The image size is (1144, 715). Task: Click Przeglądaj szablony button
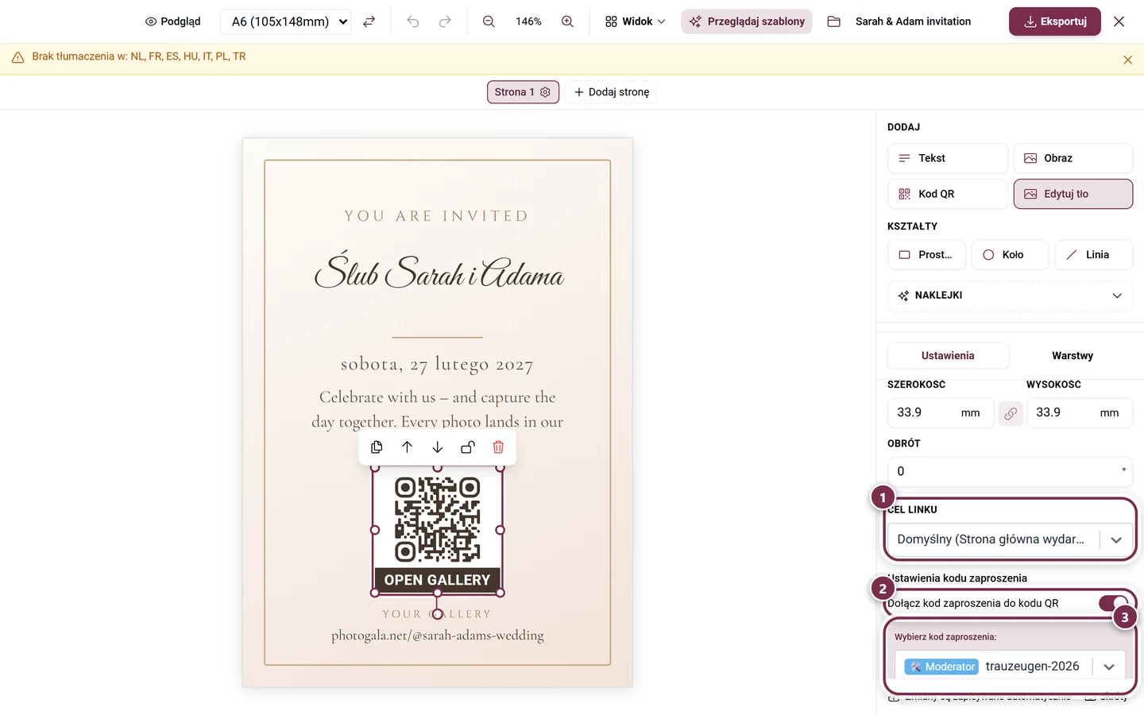coord(747,21)
